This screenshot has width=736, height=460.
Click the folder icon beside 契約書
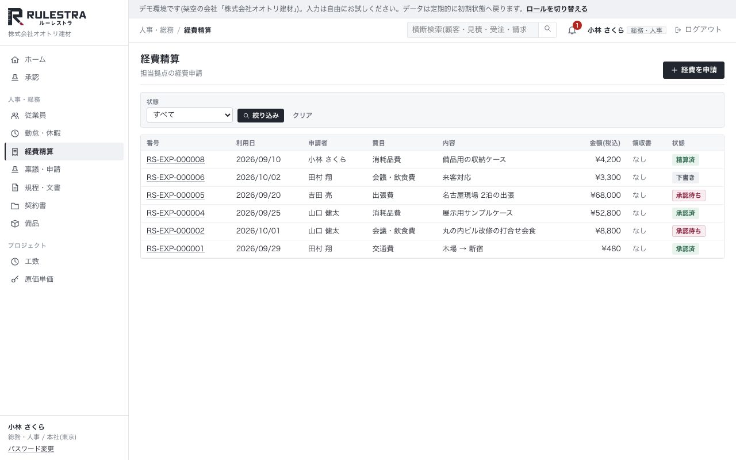[15, 206]
